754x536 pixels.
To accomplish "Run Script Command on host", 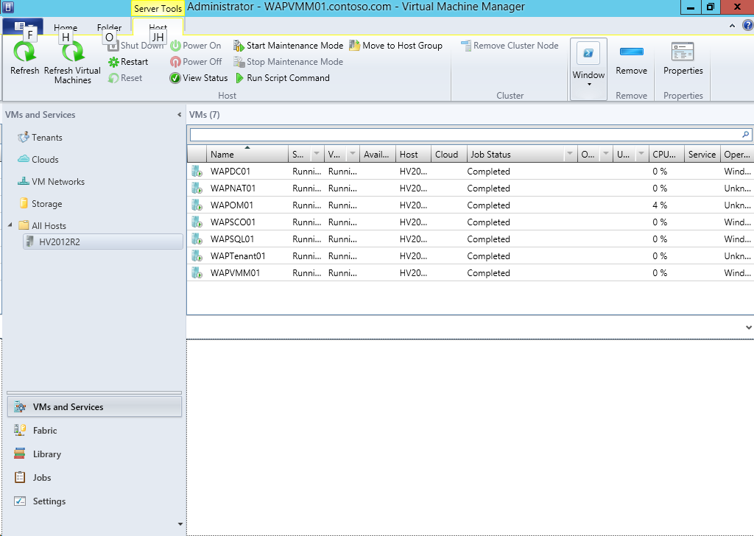I will coord(282,78).
